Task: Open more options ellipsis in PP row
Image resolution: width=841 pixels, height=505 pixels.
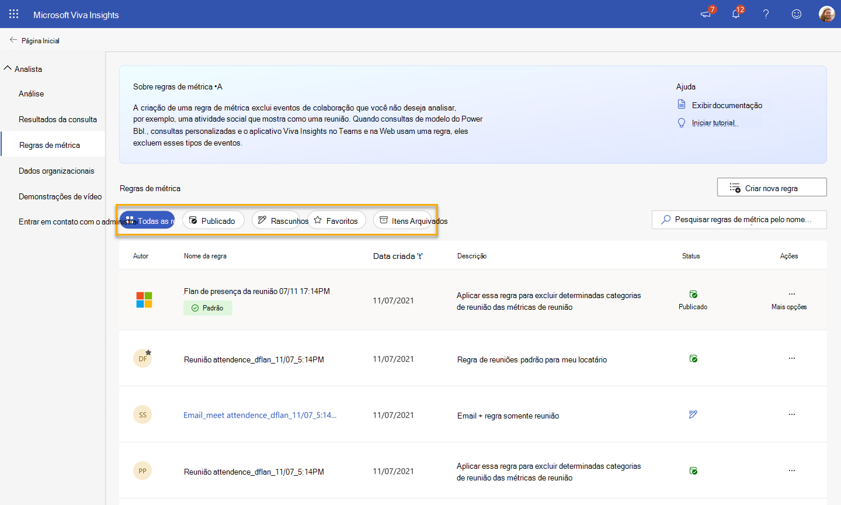Action: coord(792,471)
